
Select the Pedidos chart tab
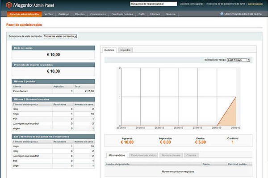pos(109,50)
